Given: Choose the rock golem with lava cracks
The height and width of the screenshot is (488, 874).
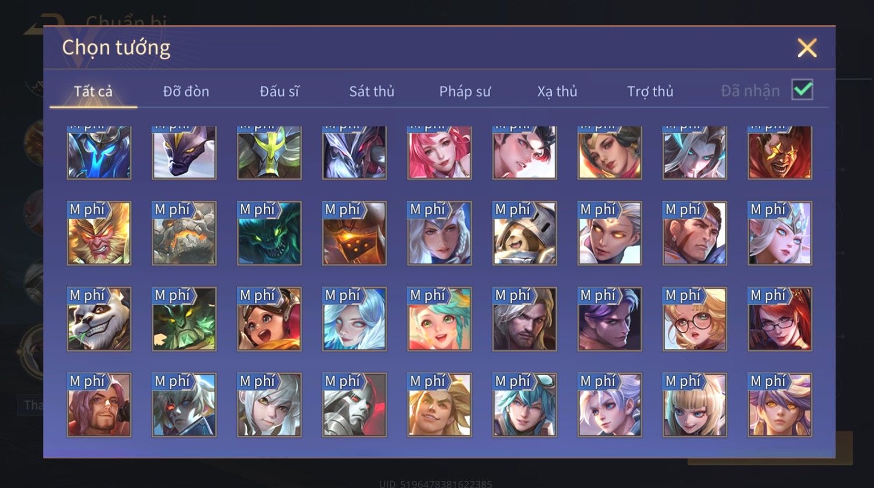Looking at the screenshot, I should (184, 233).
